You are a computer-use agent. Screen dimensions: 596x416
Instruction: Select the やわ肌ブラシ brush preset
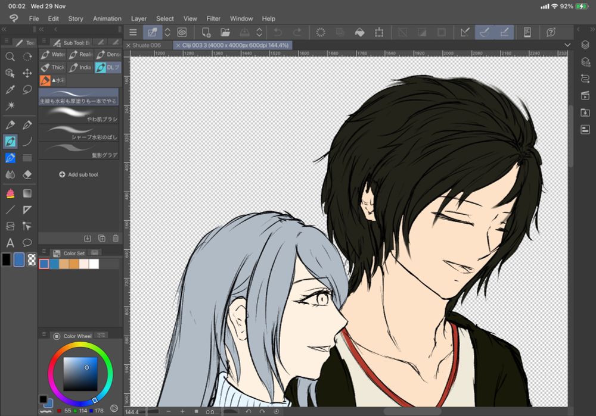pyautogui.click(x=79, y=113)
